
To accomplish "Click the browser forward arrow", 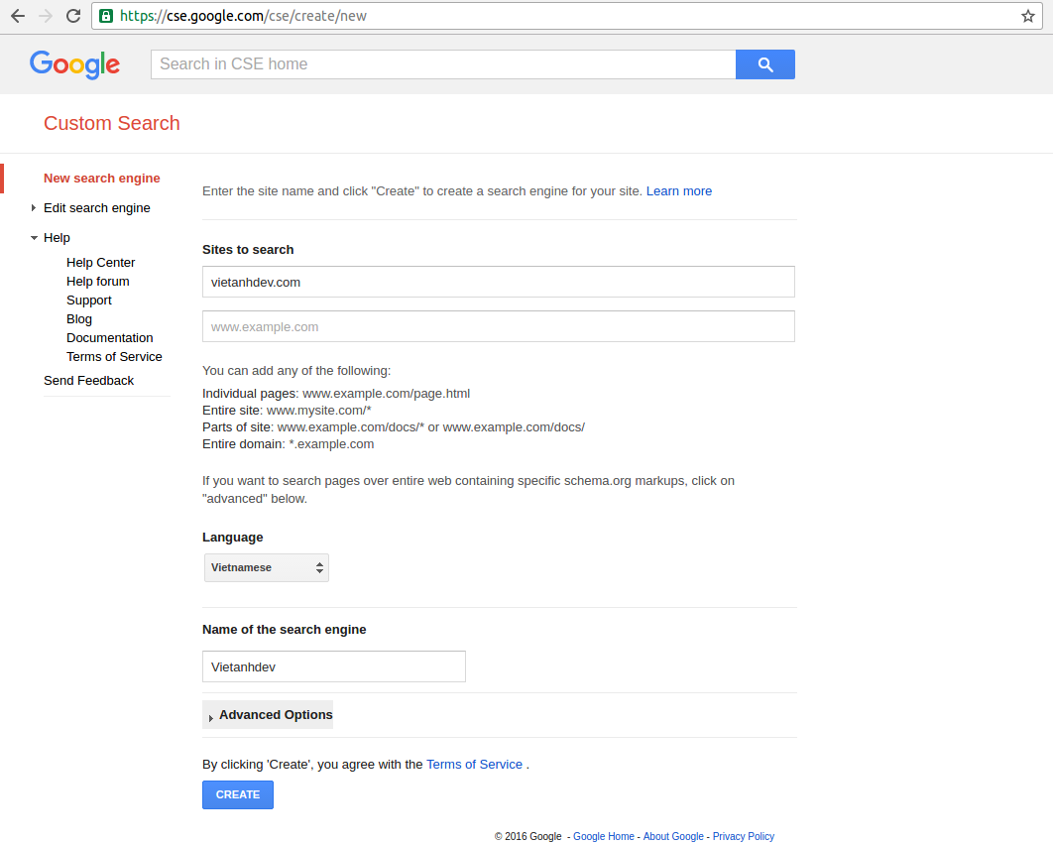I will tap(46, 16).
